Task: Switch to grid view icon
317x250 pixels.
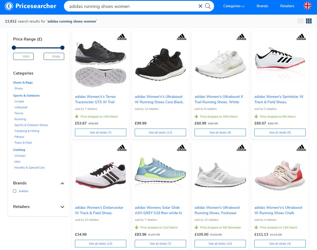Action: click(x=309, y=21)
